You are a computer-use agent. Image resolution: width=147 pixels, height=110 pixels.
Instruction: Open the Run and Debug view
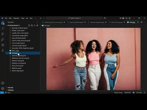(3, 39)
